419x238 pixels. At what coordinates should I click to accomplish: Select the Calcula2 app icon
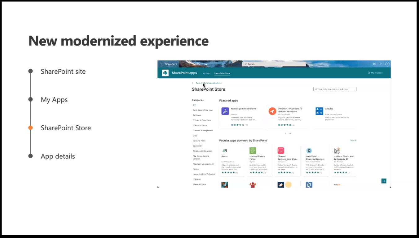pyautogui.click(x=319, y=111)
